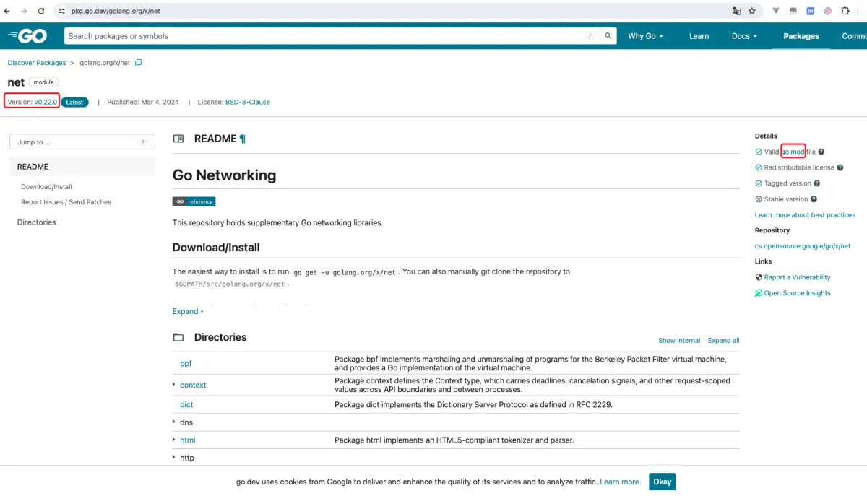This screenshot has height=496, width=867.
Task: Click the browser forward arrow
Action: [24, 11]
